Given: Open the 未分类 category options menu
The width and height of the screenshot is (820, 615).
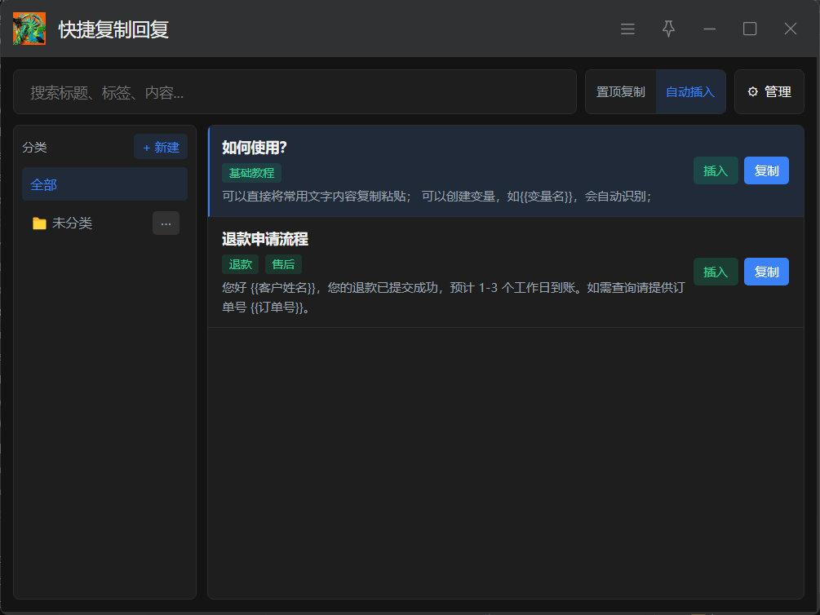Looking at the screenshot, I should [166, 223].
